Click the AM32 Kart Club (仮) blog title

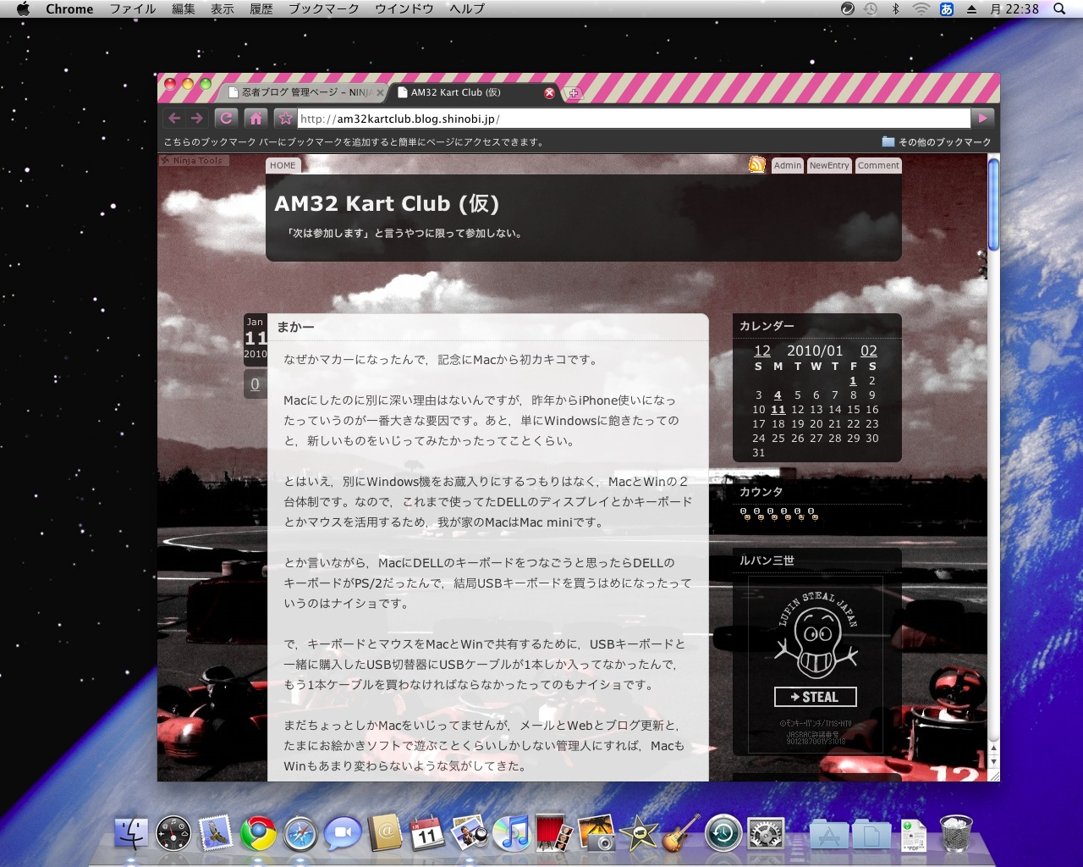(387, 204)
